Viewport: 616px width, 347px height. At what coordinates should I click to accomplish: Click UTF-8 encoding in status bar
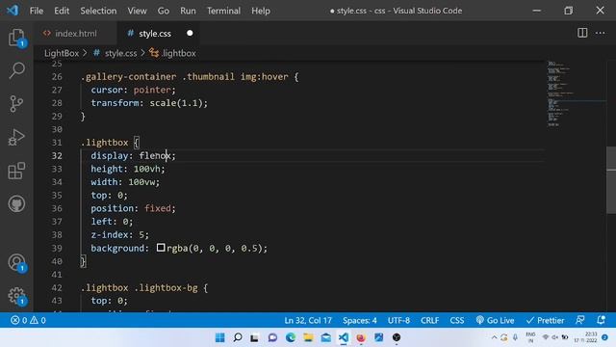pyautogui.click(x=398, y=320)
